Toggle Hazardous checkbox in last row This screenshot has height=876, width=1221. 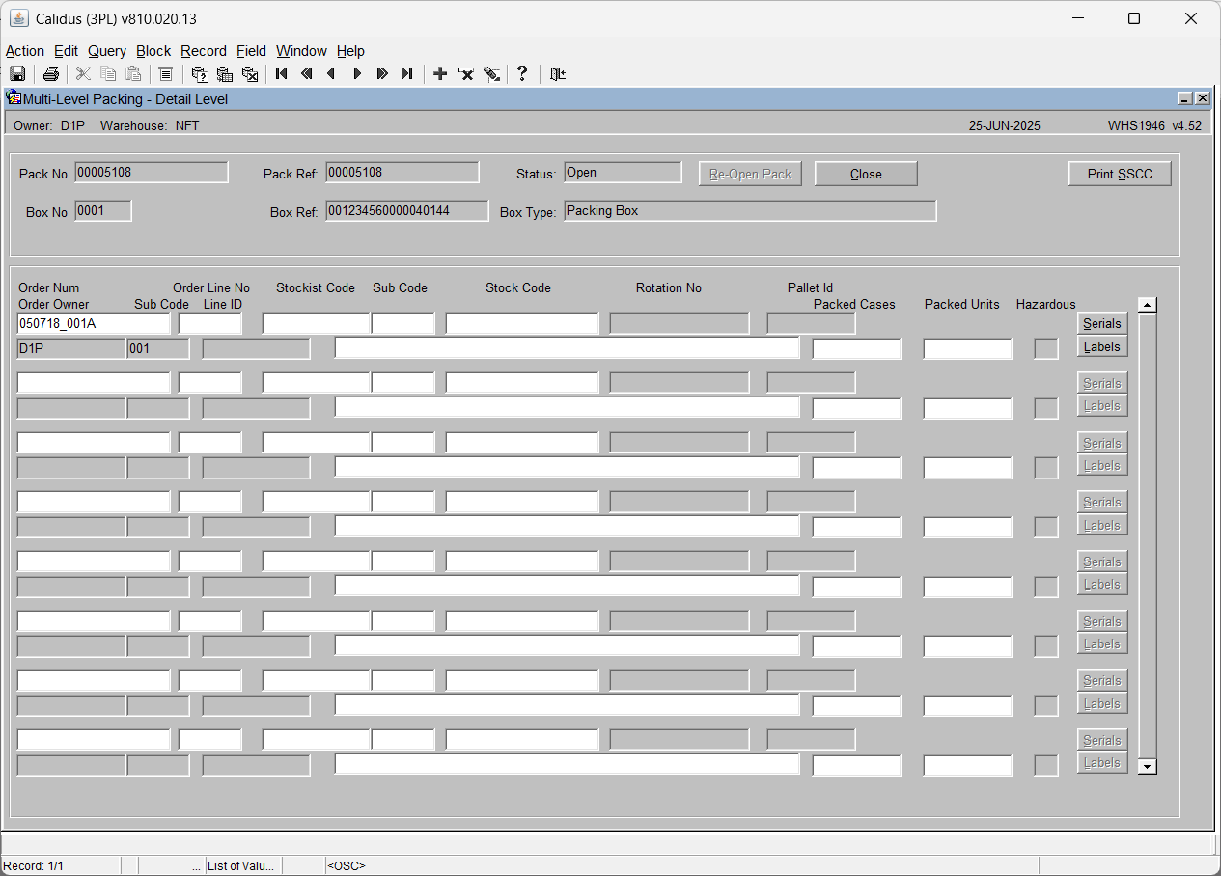point(1046,765)
